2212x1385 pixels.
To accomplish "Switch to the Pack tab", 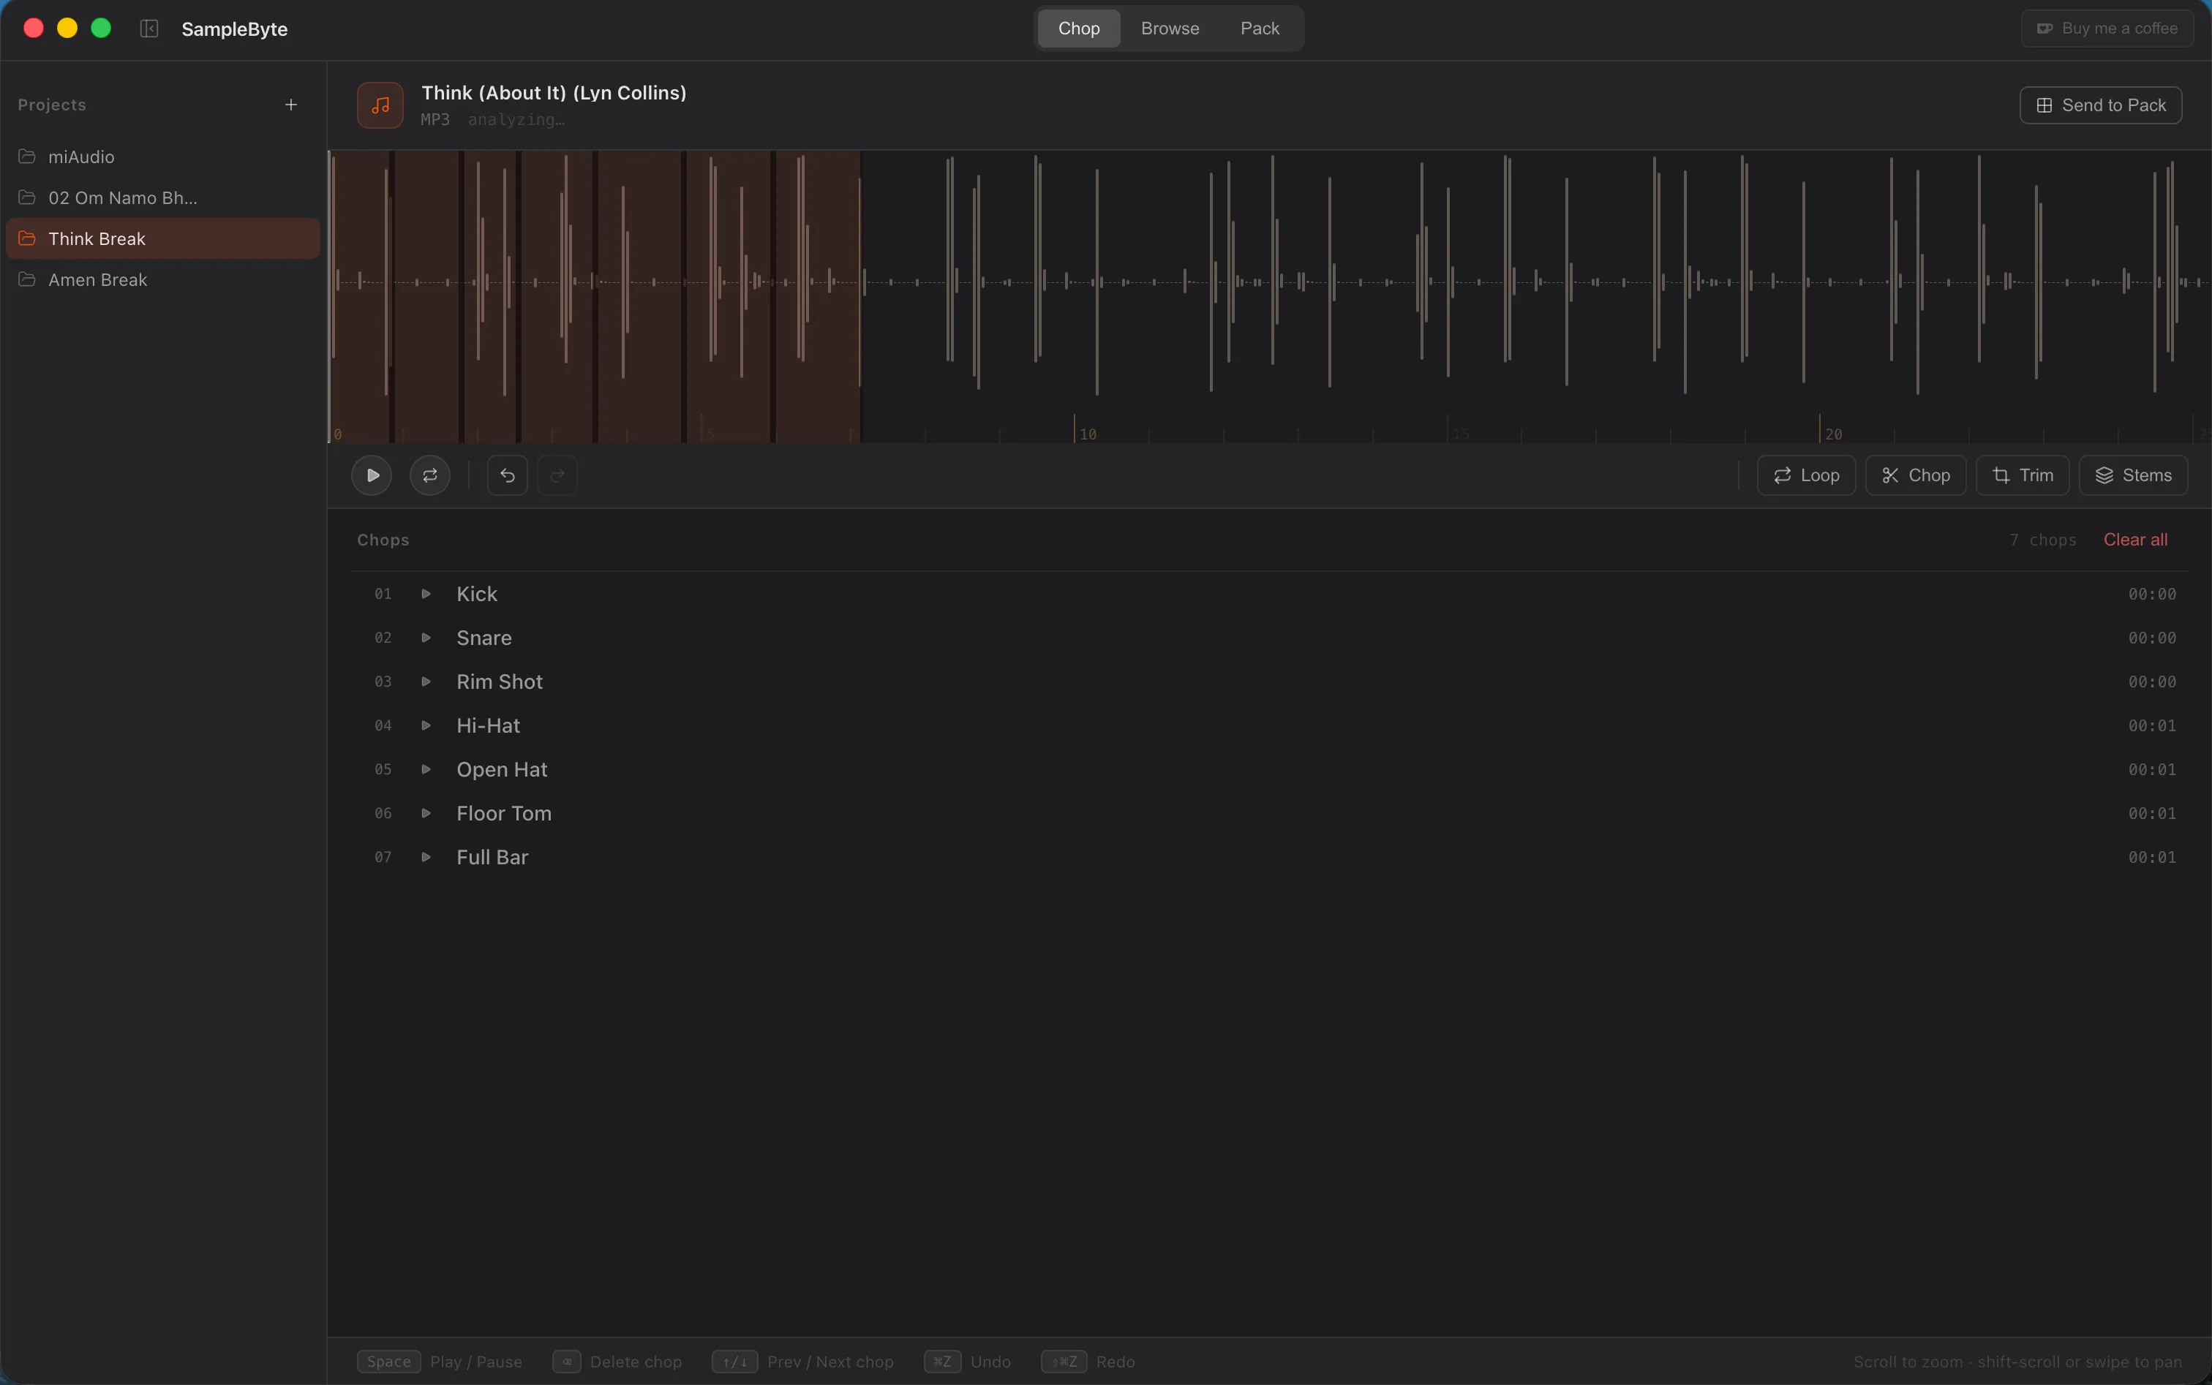I will (x=1260, y=29).
